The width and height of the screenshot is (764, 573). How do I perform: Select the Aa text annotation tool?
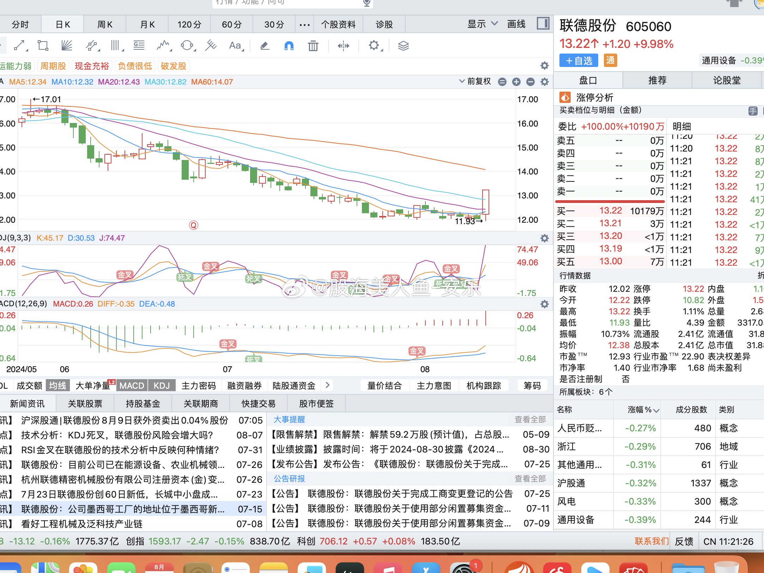236,45
